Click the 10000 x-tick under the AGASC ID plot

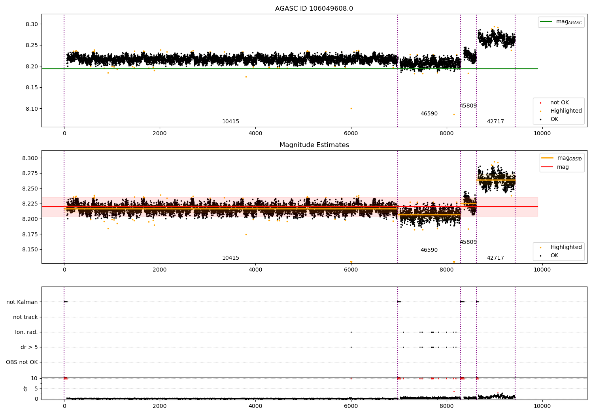coord(542,134)
